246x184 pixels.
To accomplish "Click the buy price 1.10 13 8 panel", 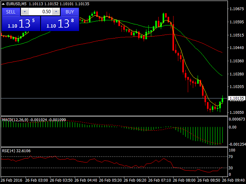I will pyautogui.click(x=60, y=24).
